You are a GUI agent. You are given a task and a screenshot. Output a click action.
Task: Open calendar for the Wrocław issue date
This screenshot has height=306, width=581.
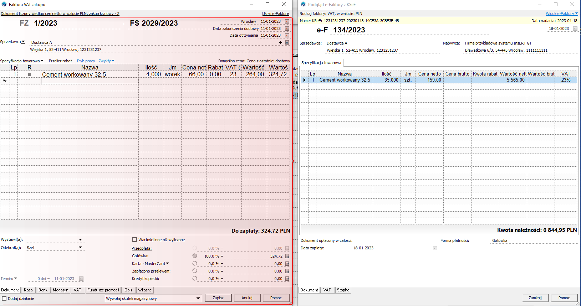click(287, 22)
